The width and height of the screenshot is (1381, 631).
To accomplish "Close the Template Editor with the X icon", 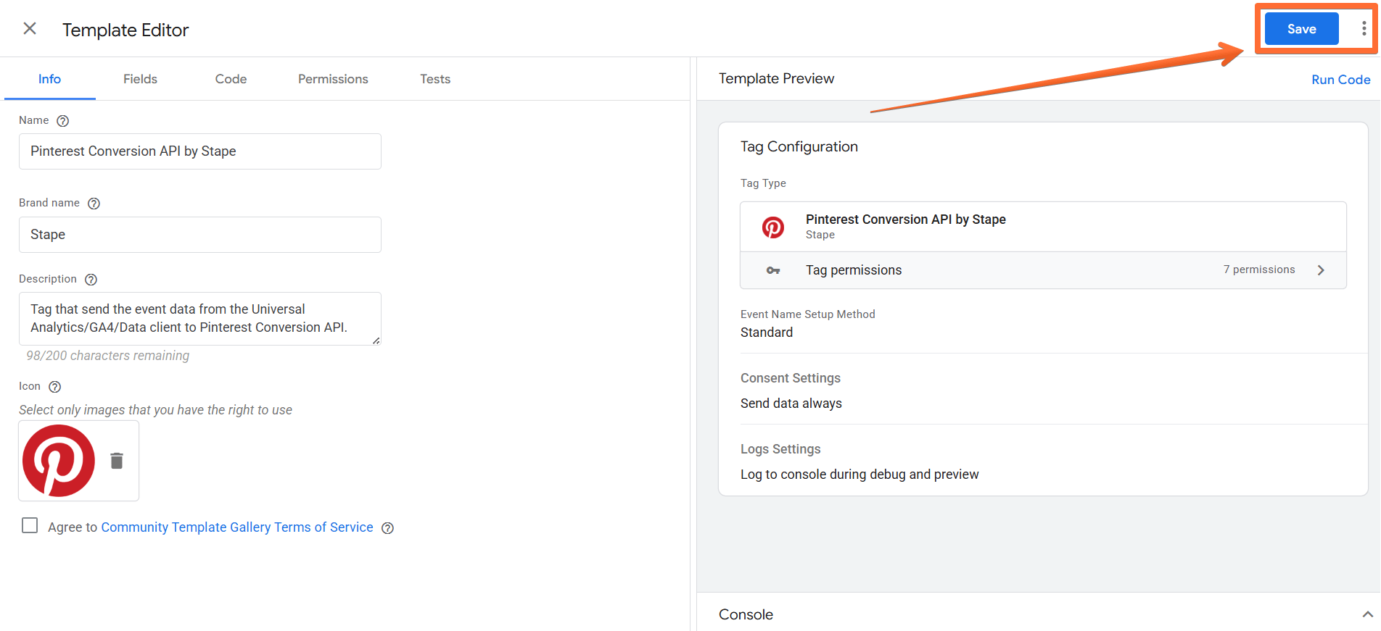I will pyautogui.click(x=30, y=28).
